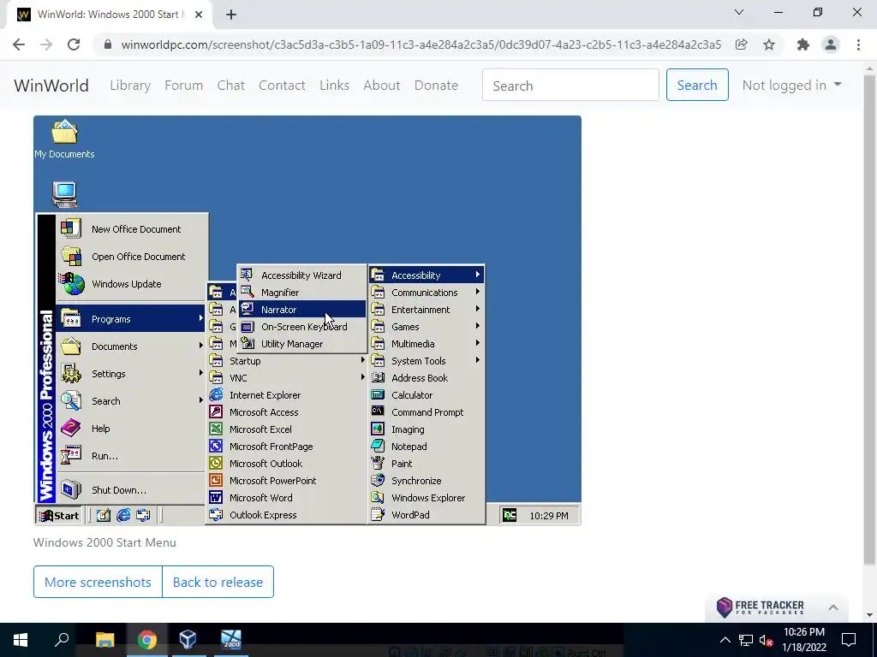The width and height of the screenshot is (877, 657).
Task: Open the Donate nav link
Action: (x=436, y=85)
